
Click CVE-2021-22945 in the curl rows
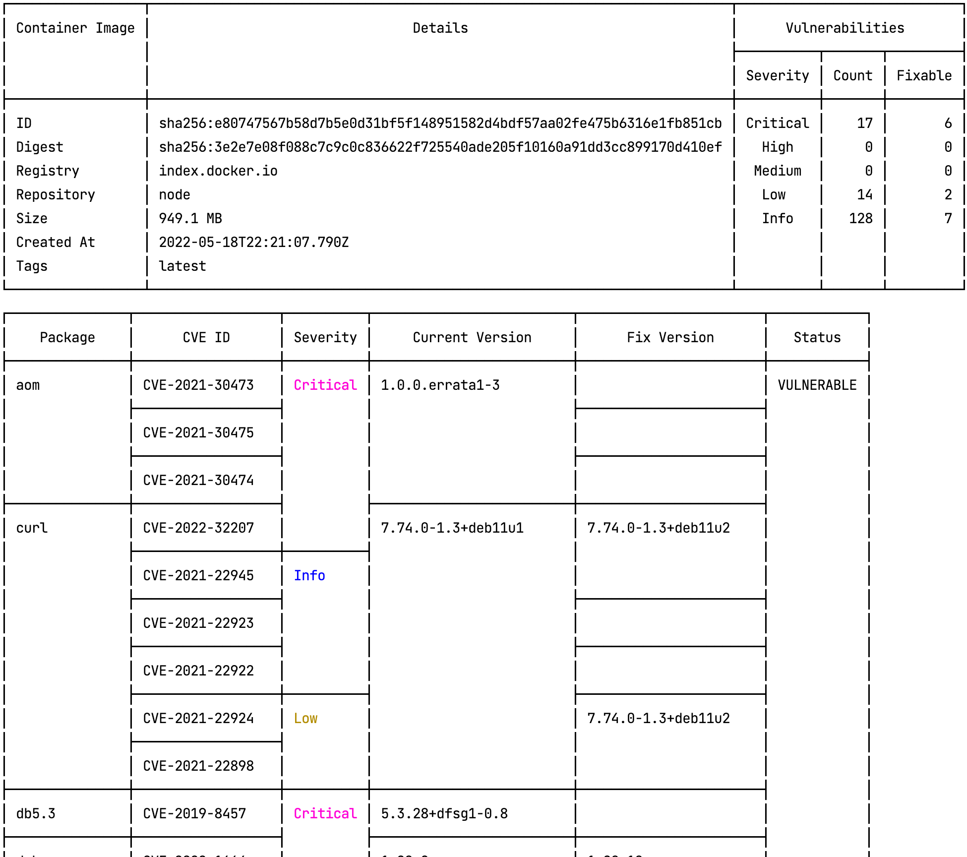pos(198,575)
